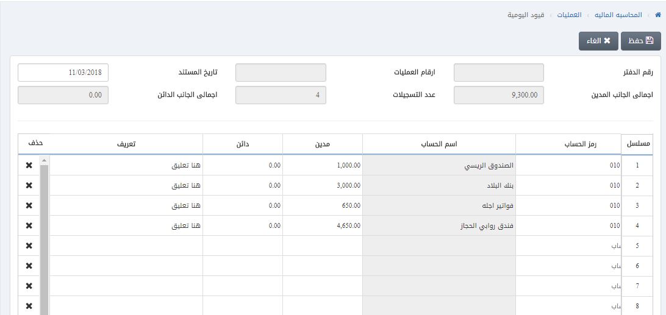Remove row 4 فندق روابي الحجاز

(29, 225)
